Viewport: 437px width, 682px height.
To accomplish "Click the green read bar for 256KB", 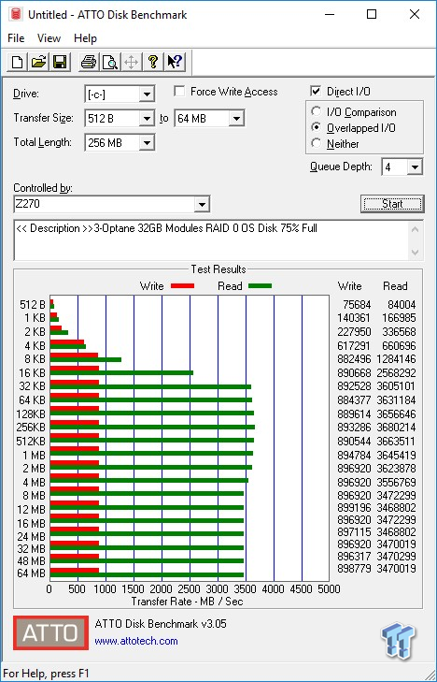I will (152, 428).
